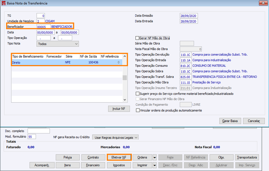Open the Itens button
Viewport: 269px width, 171px height.
68,165
